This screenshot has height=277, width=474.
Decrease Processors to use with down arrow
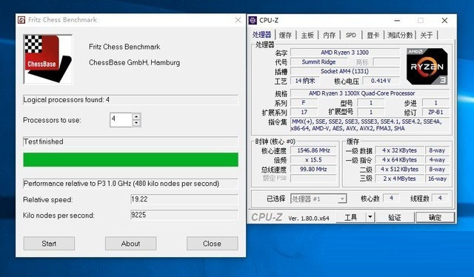(136, 123)
